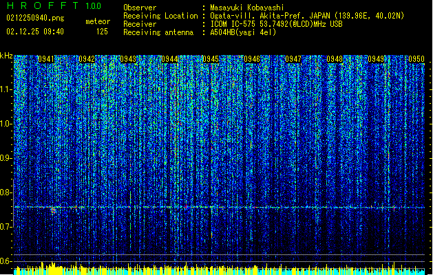Click the Observer label
The height and width of the screenshot is (275, 433).
[x=140, y=8]
